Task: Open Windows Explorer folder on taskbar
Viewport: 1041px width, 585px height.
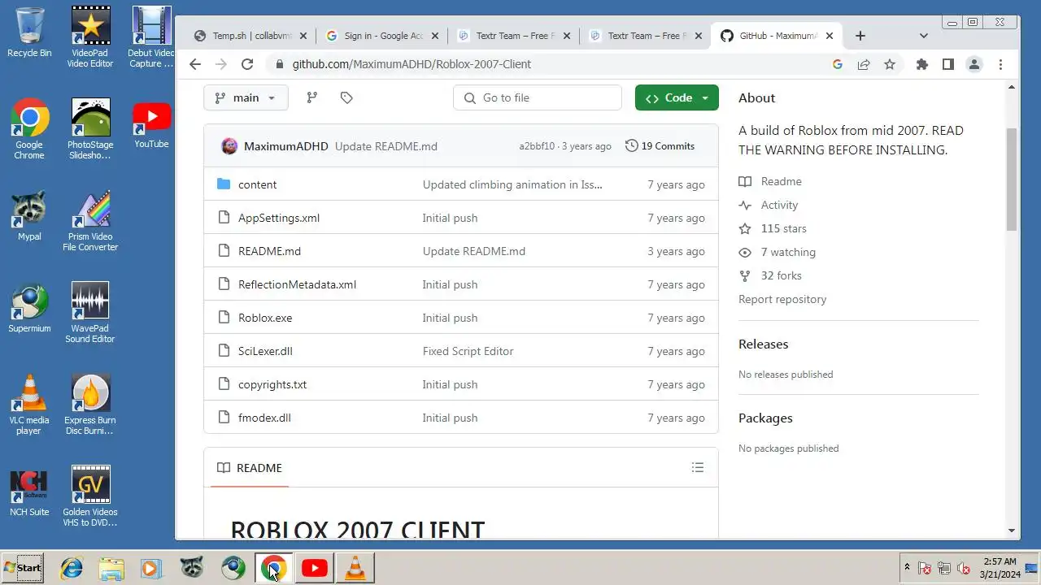Action: pyautogui.click(x=111, y=568)
